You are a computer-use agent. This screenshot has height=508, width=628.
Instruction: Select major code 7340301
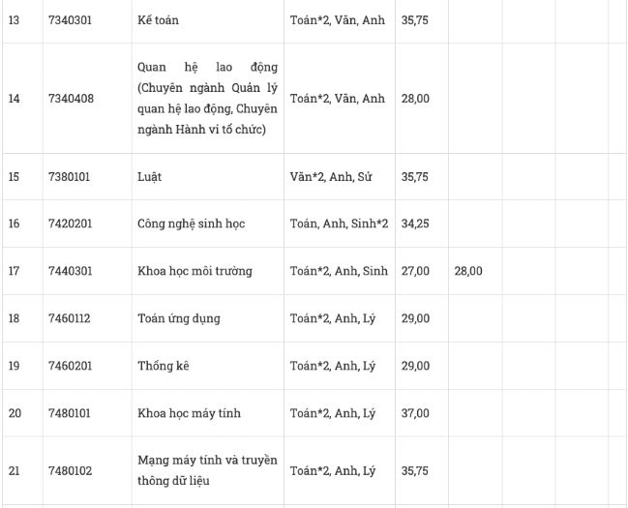tap(71, 19)
